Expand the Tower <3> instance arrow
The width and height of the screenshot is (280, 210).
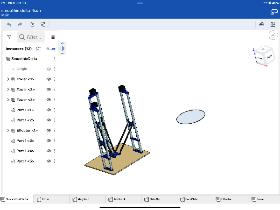(x=8, y=100)
